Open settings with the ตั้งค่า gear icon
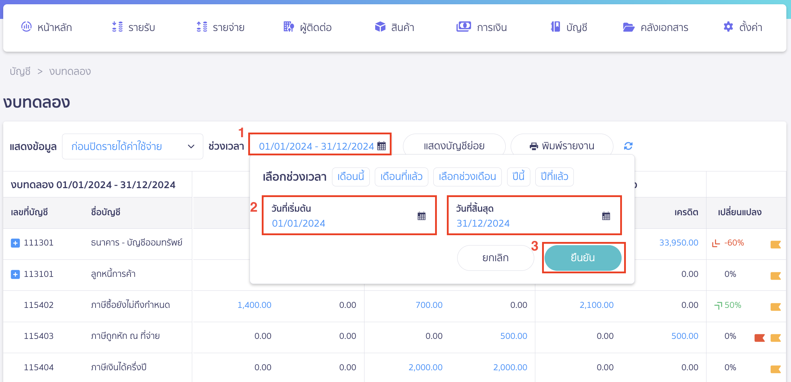Viewport: 791px width, 382px height. coord(728,27)
